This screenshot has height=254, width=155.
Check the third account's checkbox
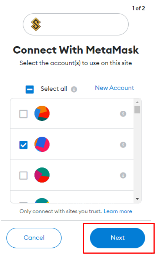(x=23, y=176)
